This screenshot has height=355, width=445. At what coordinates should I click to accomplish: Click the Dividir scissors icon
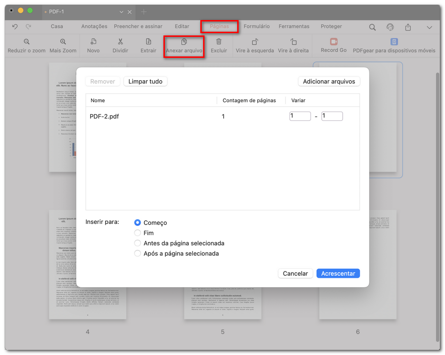120,42
